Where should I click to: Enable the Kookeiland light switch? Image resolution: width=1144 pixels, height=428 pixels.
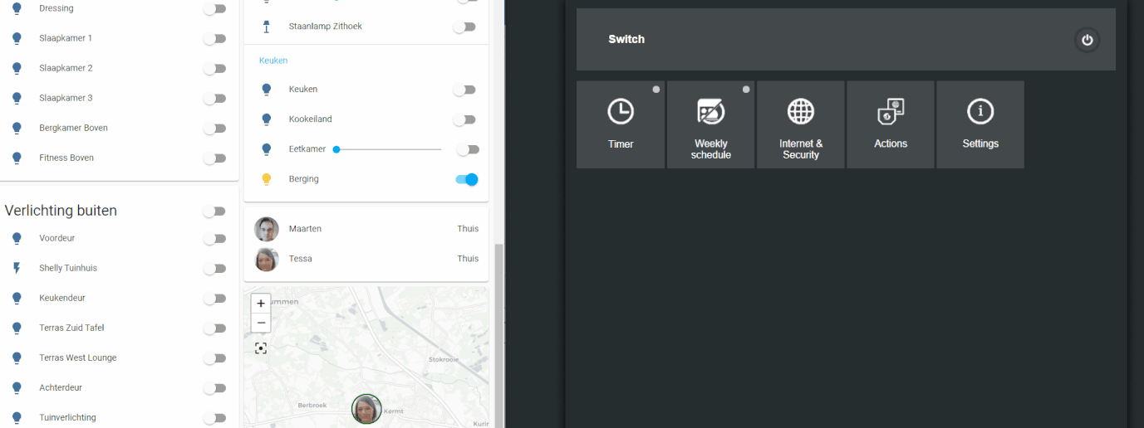coord(464,119)
